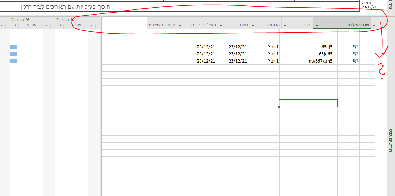Select the start date cell of mw567k,m5
The width and height of the screenshot is (395, 196).
coord(232,60)
